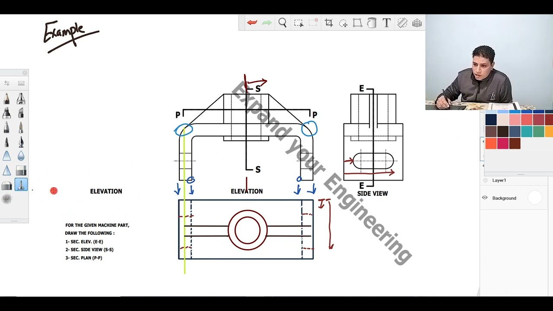This screenshot has width=553, height=311.
Task: Select the Background layer
Action: coord(514,198)
